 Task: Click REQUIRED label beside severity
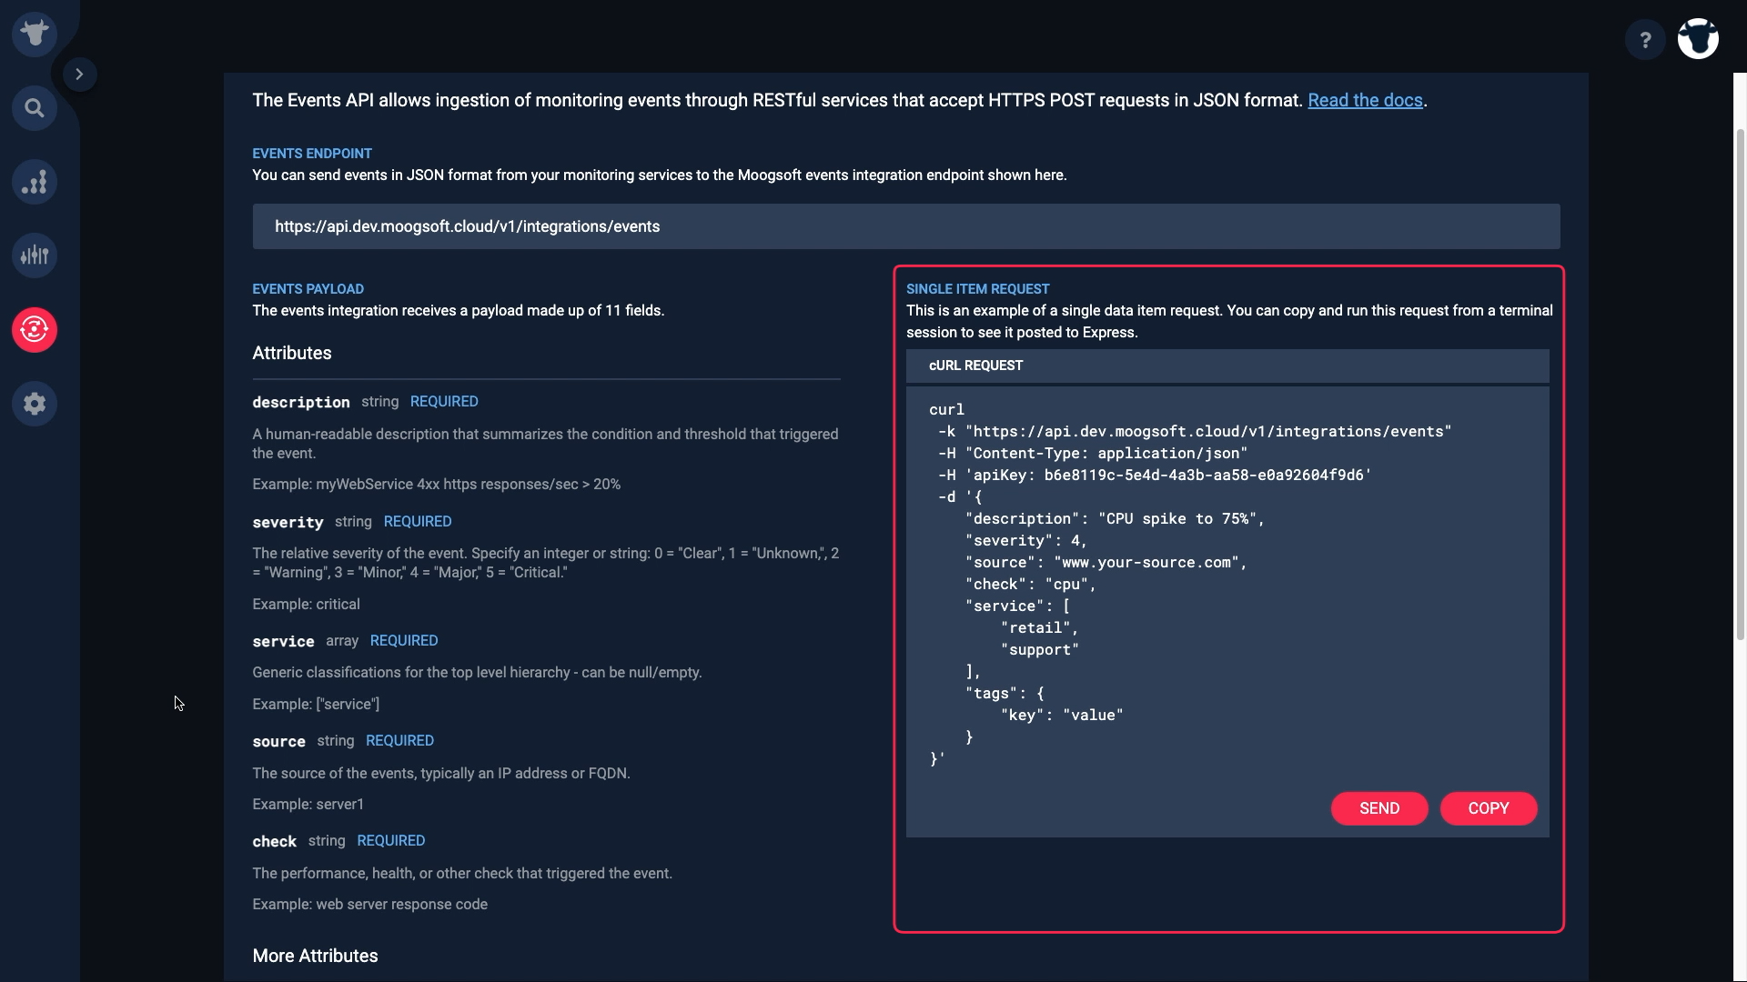pos(418,522)
